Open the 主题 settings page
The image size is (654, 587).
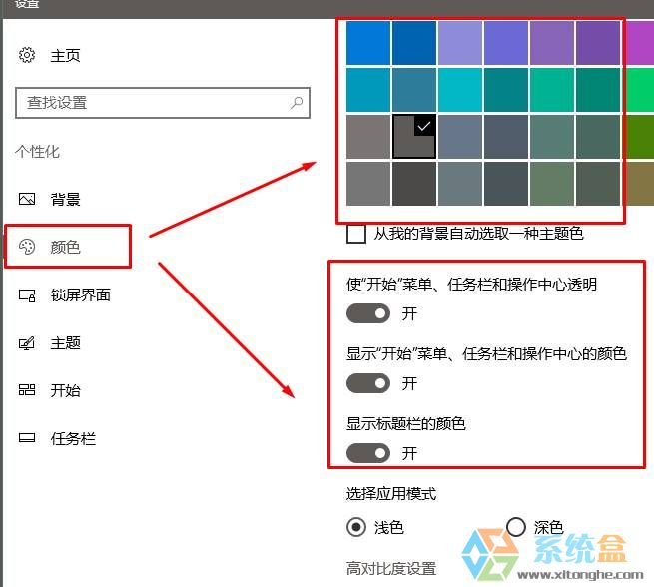click(66, 343)
